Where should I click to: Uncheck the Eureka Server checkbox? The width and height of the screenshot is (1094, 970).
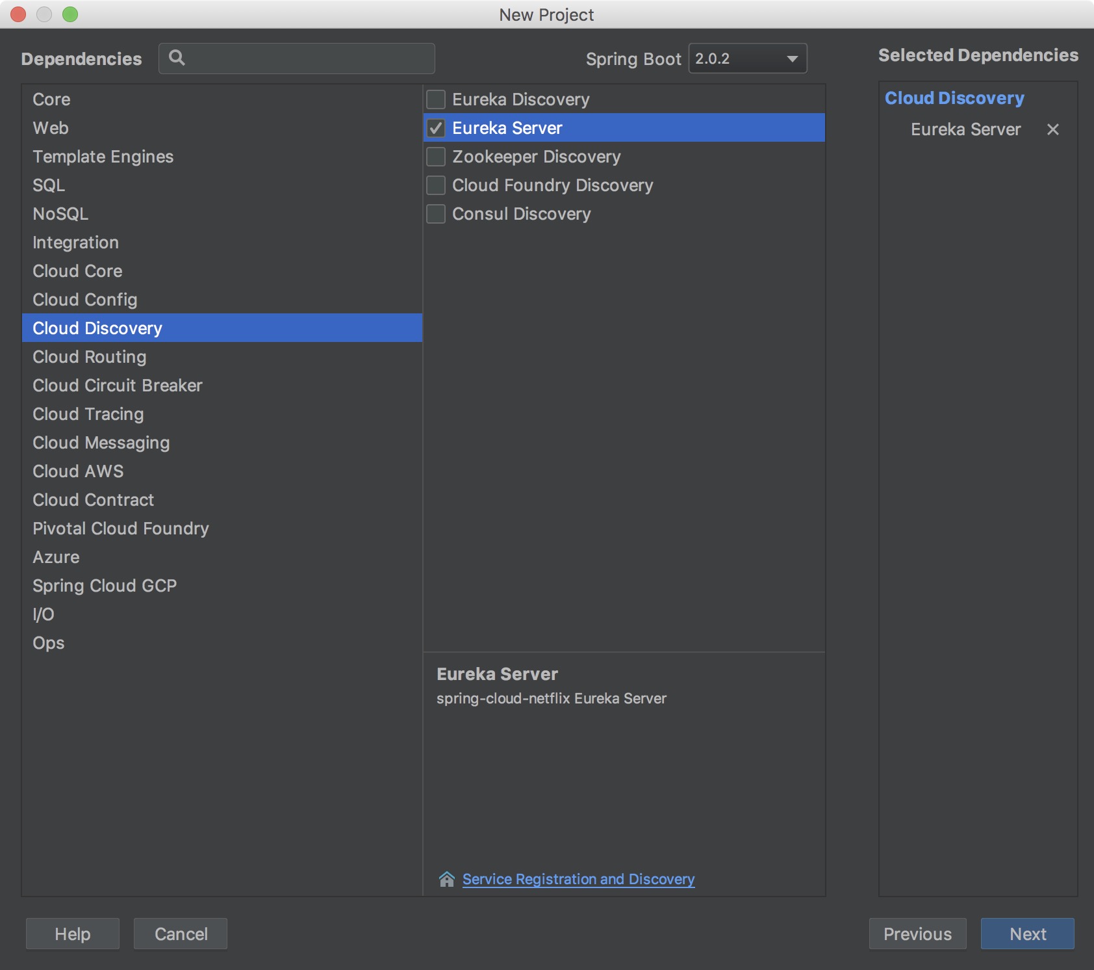click(436, 128)
